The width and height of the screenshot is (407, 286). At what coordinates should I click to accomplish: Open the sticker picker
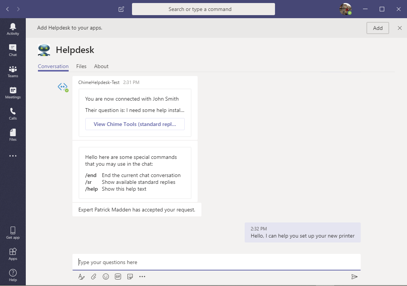click(130, 277)
